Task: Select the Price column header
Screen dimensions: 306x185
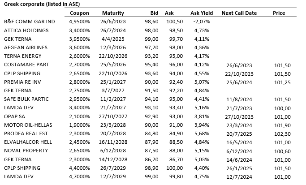Action: (x=279, y=13)
